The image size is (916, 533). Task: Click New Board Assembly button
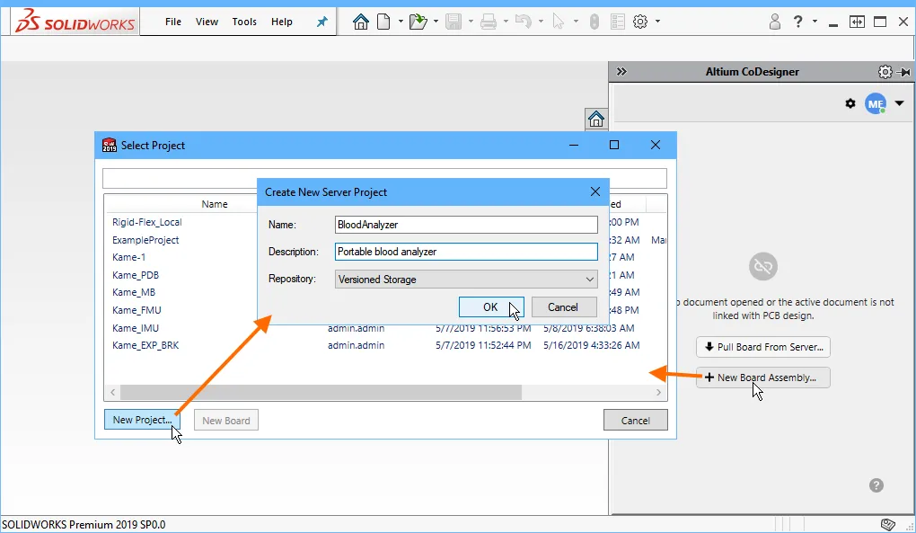(763, 378)
